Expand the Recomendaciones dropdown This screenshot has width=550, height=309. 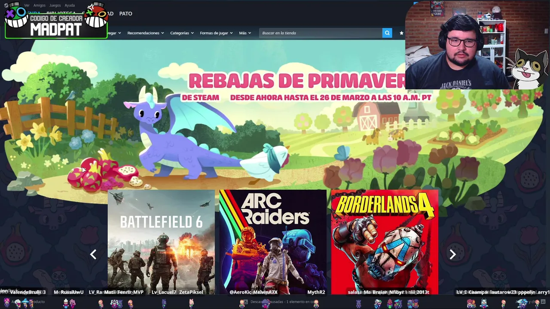[146, 33]
